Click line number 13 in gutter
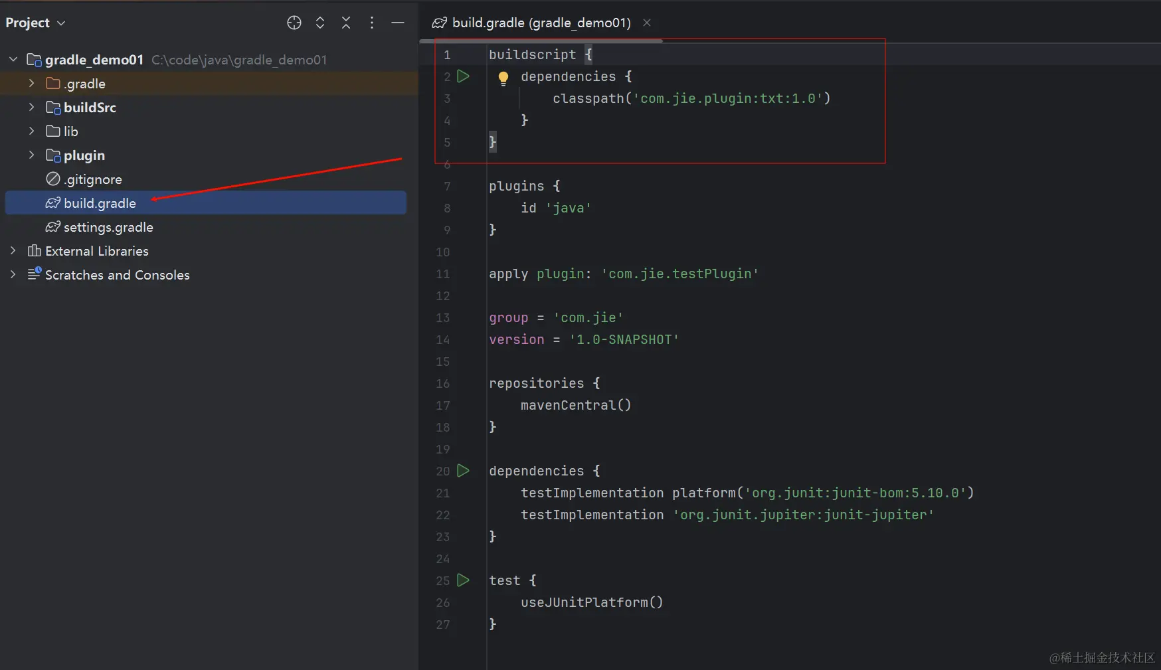 click(443, 317)
